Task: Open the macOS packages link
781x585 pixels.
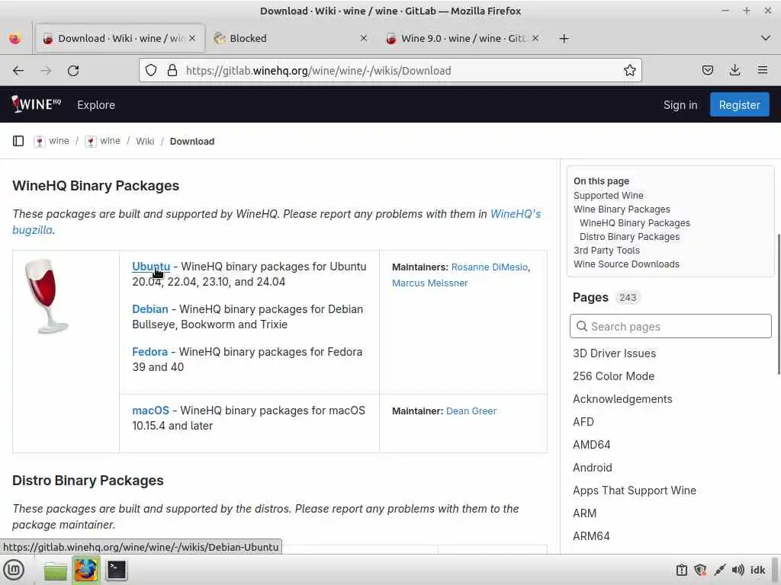Action: coord(150,411)
